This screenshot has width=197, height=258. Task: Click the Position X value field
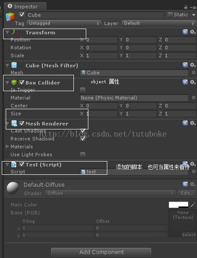(102, 40)
